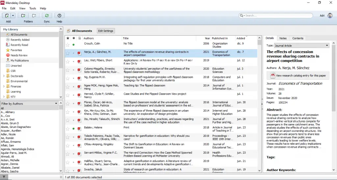This screenshot has height=180, width=337.
Task: Open PDF icon for Nerja, A. row
Action: (80, 53)
